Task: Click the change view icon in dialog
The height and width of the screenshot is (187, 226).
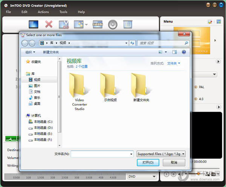Action: (160, 52)
